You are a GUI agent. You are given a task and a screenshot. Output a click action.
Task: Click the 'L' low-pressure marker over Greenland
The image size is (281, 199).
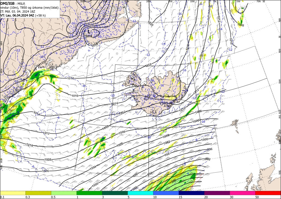89,32
